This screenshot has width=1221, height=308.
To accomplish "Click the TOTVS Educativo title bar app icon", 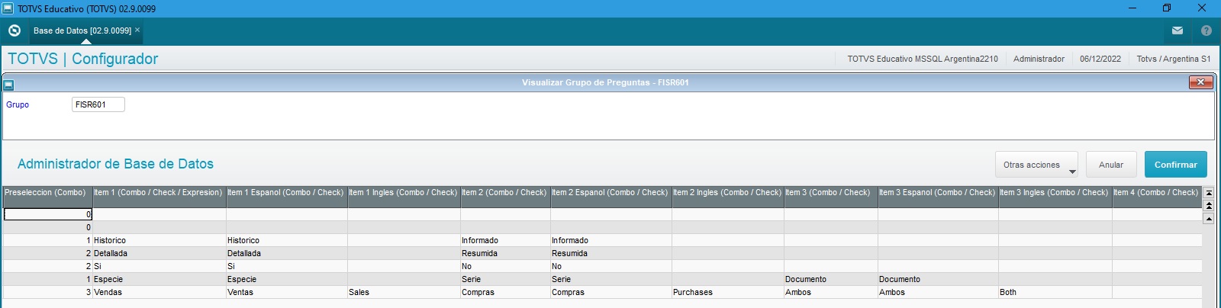I will 8,8.
